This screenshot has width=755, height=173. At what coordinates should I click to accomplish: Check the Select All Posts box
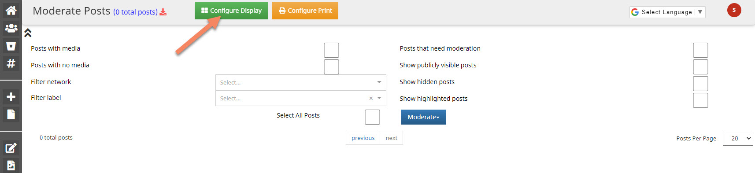pyautogui.click(x=372, y=117)
